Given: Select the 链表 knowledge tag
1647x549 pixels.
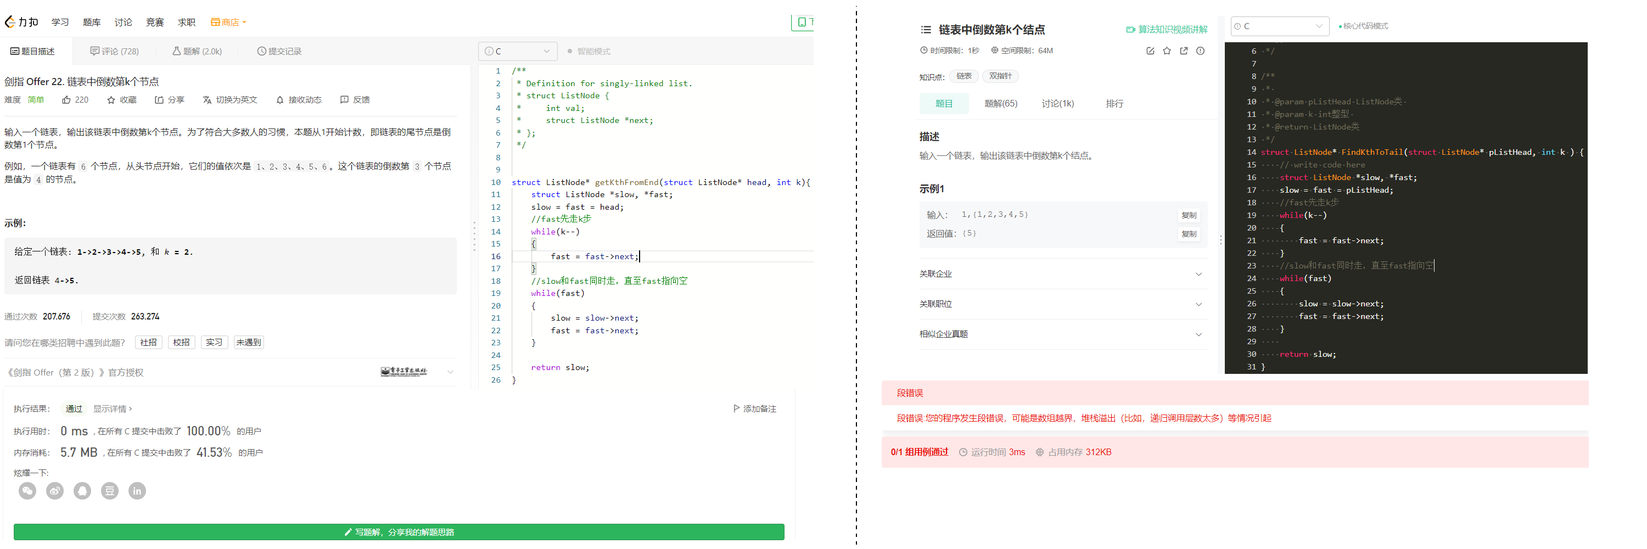Looking at the screenshot, I should click(964, 76).
